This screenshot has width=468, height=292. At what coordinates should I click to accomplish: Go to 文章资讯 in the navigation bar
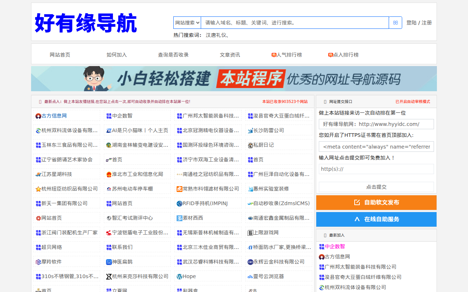pos(230,55)
